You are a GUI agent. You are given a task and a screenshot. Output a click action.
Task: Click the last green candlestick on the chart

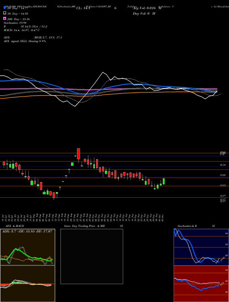164,181
